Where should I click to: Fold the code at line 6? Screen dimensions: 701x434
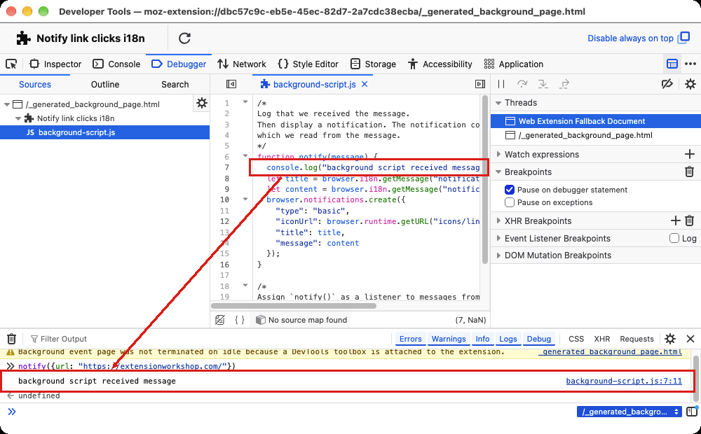[x=245, y=155]
